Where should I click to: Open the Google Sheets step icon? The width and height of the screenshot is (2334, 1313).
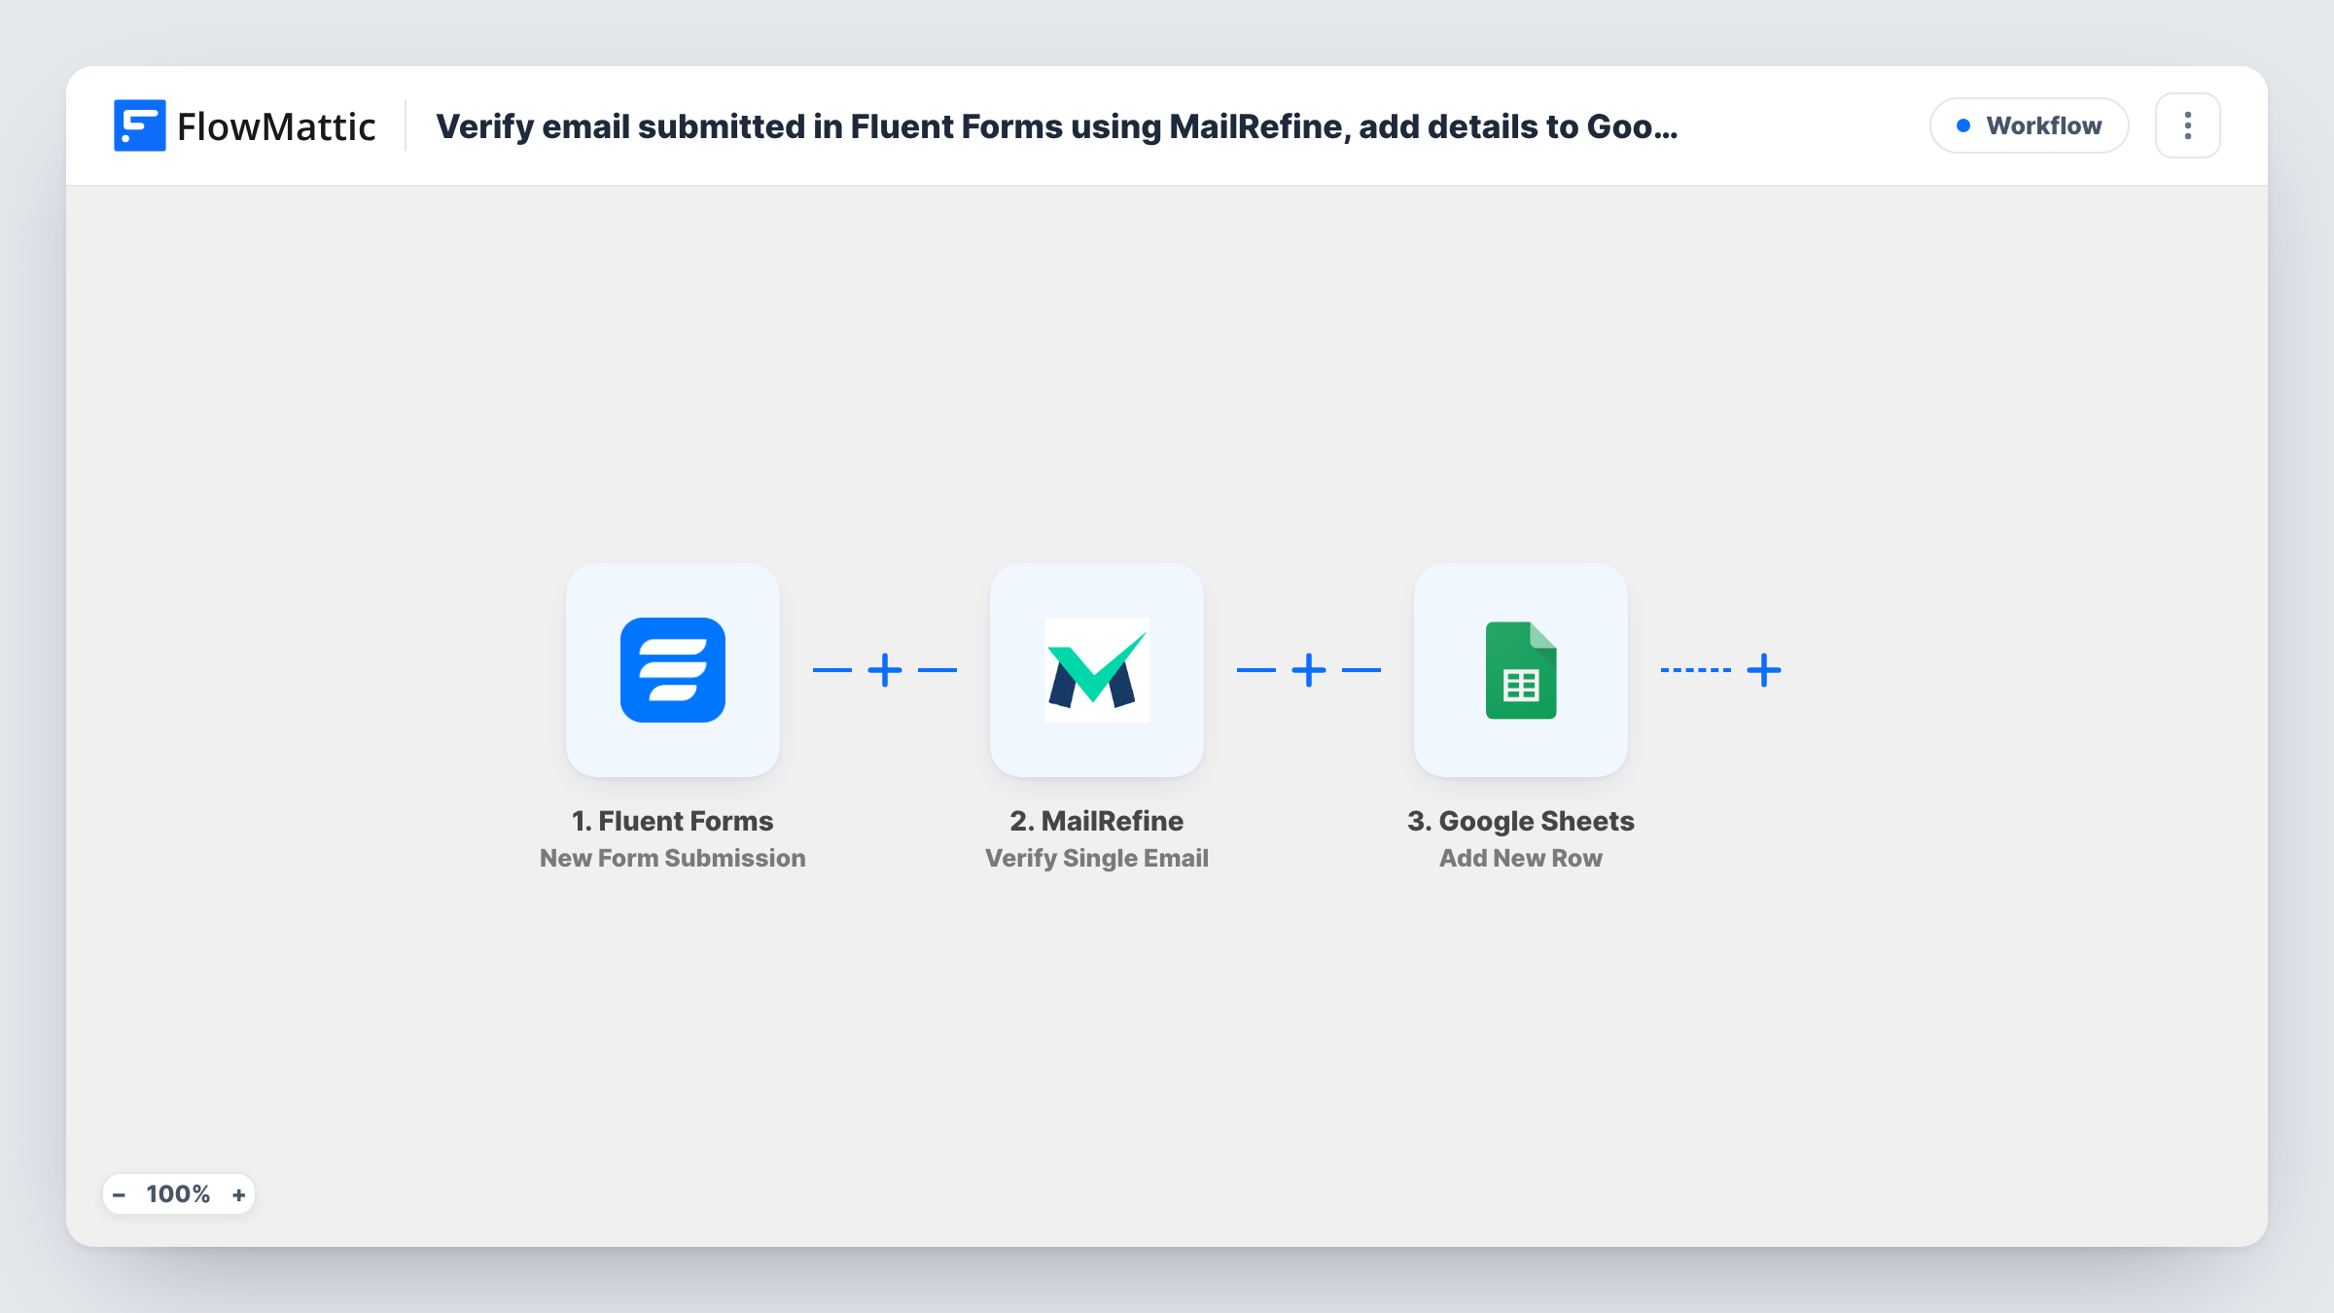click(1520, 670)
